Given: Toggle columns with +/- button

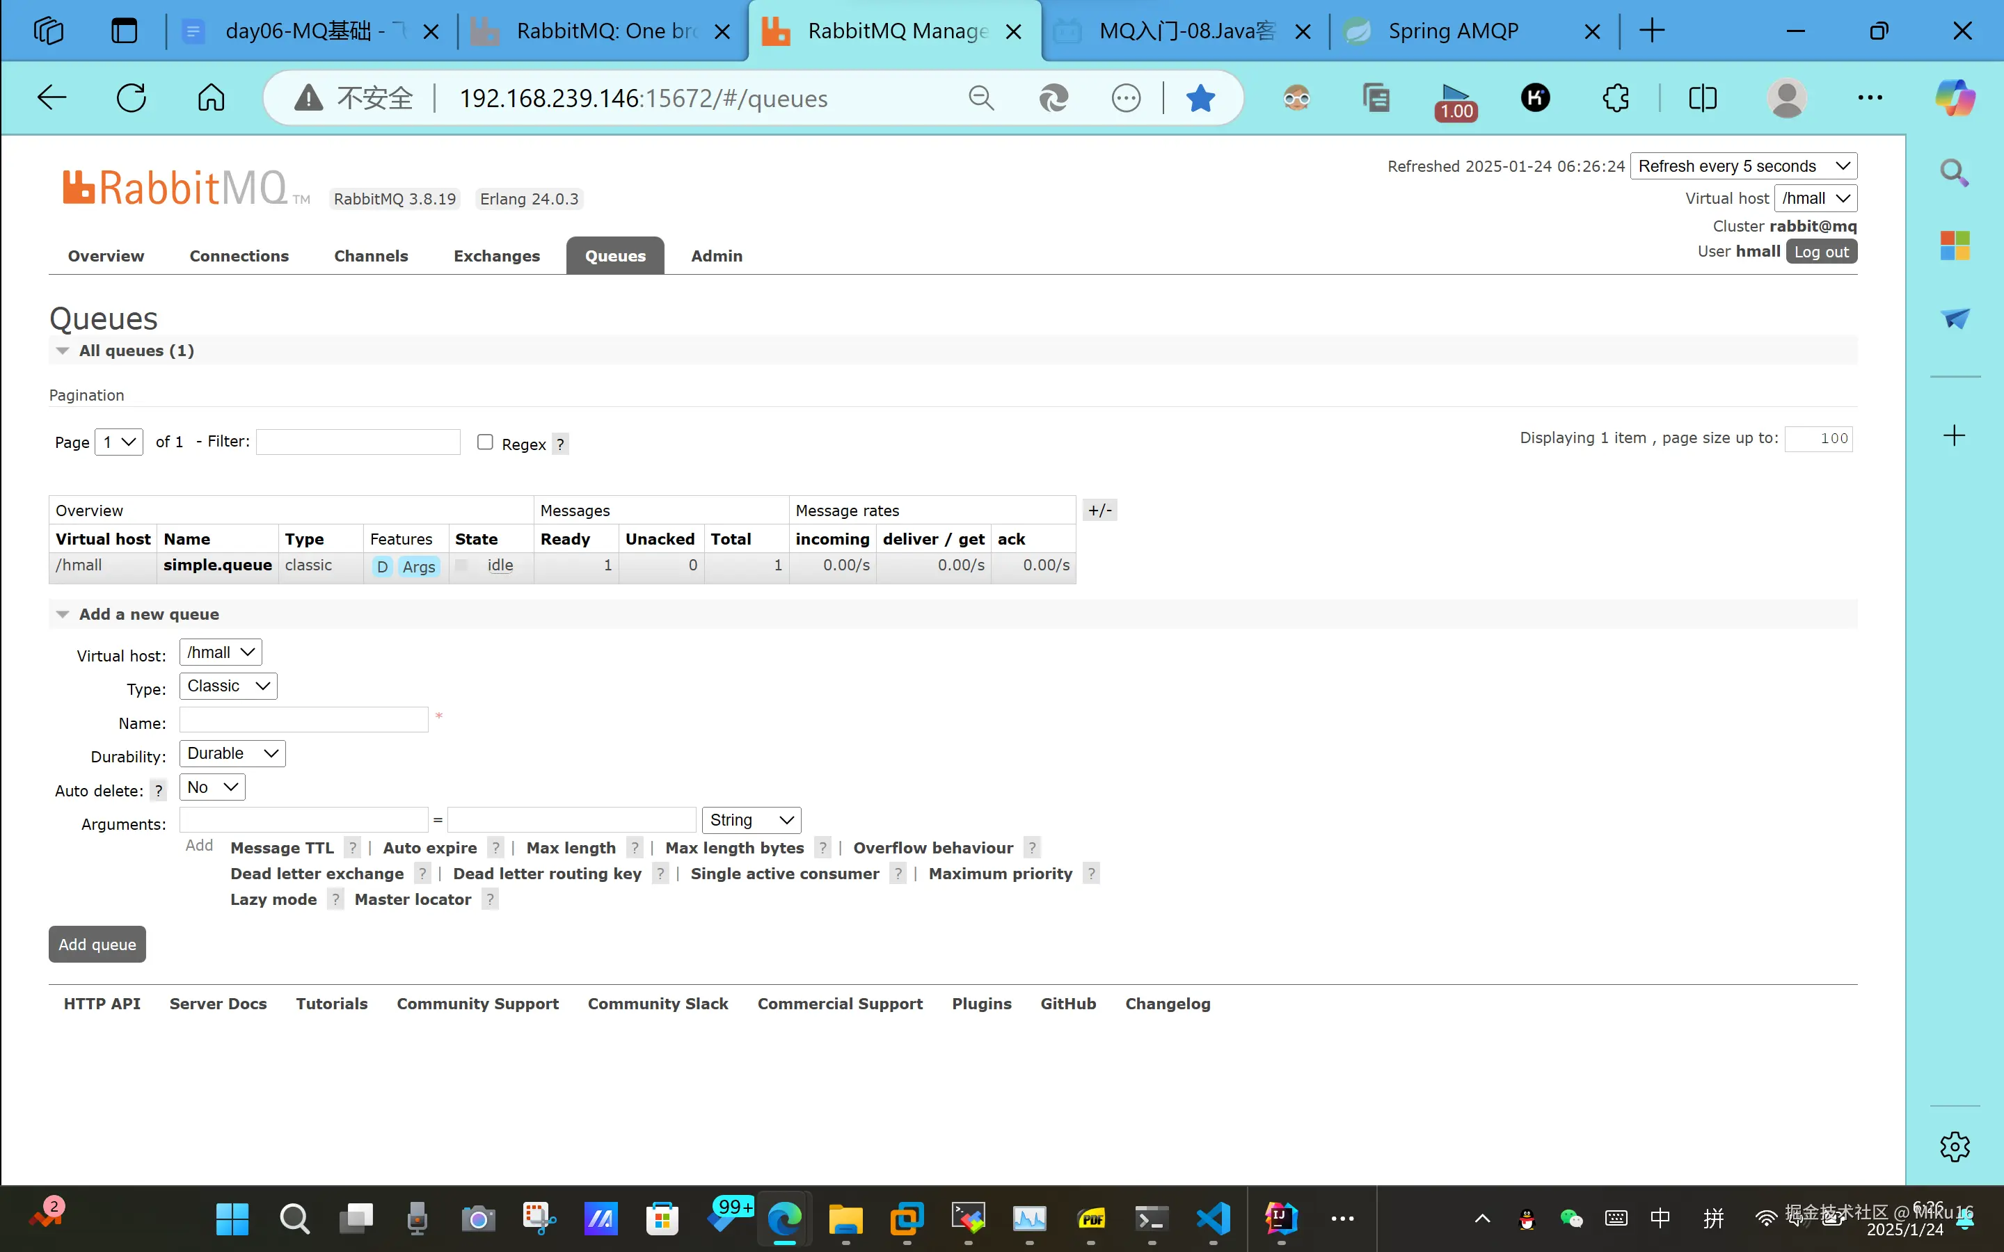Looking at the screenshot, I should coord(1099,510).
